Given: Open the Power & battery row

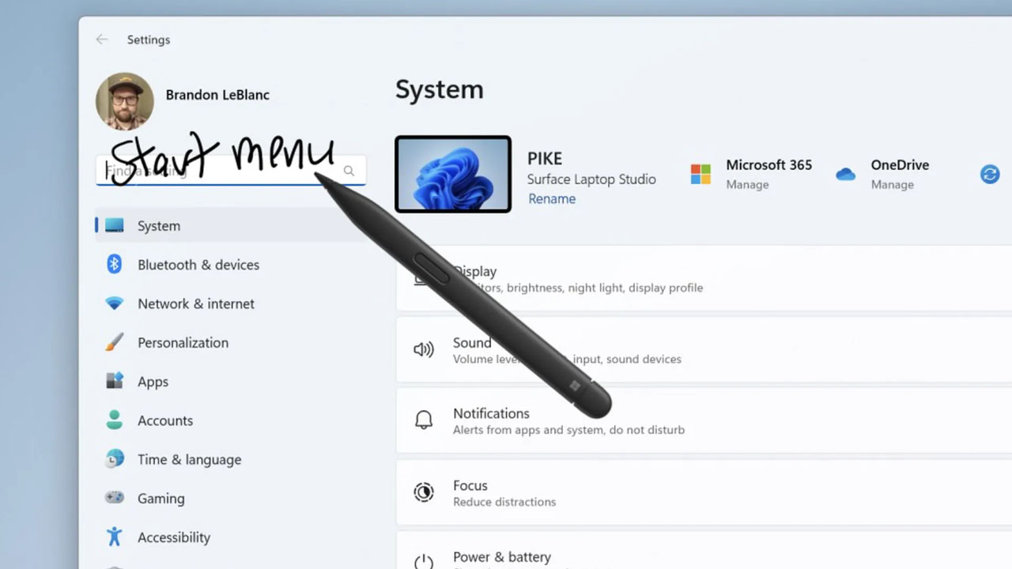Looking at the screenshot, I should (x=704, y=551).
